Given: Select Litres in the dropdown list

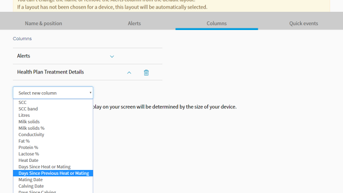Looking at the screenshot, I should [53, 115].
